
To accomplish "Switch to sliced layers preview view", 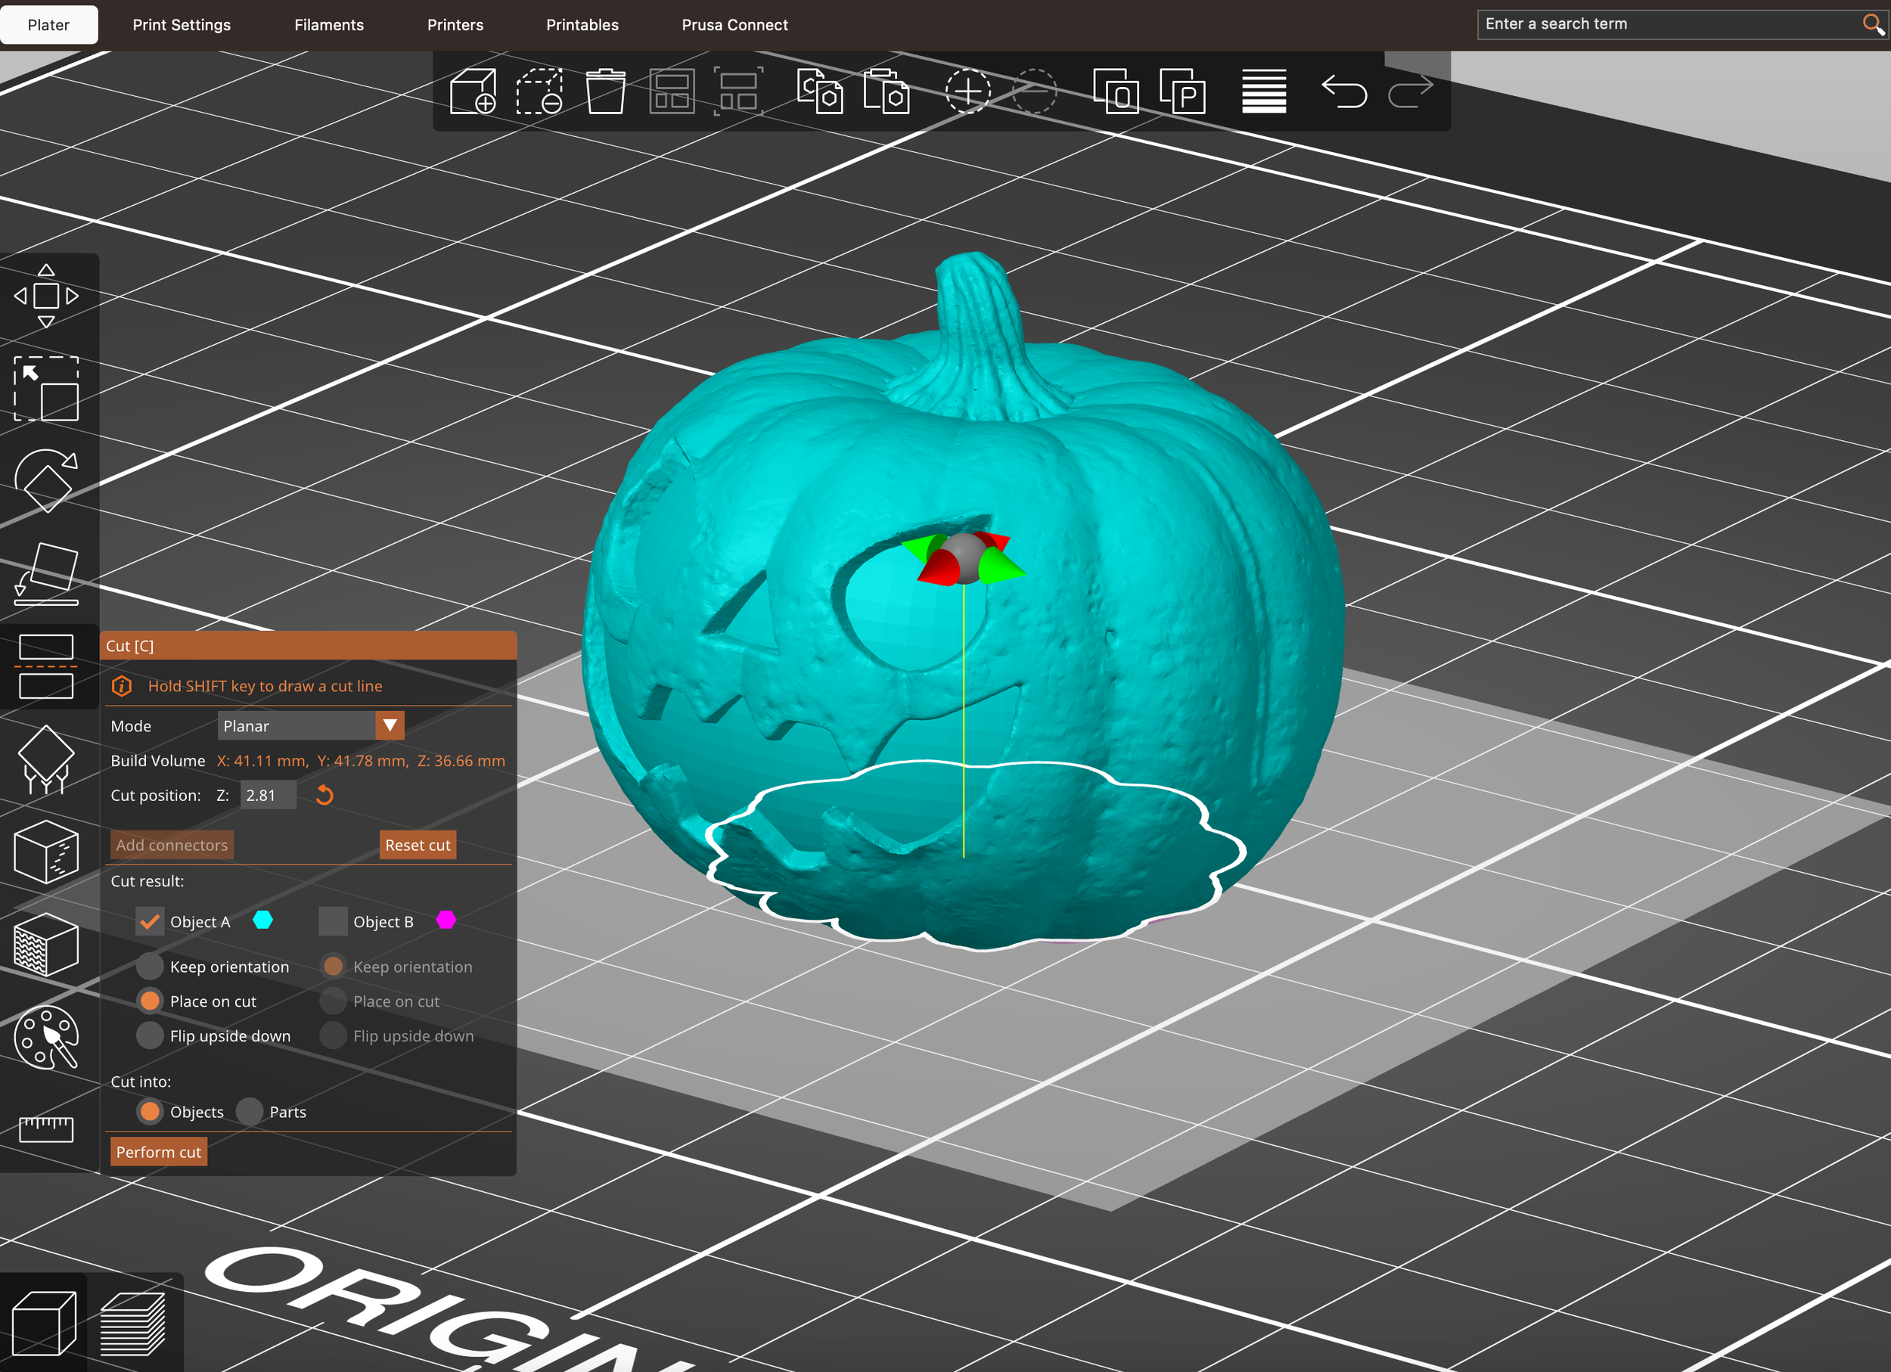I will pyautogui.click(x=132, y=1324).
